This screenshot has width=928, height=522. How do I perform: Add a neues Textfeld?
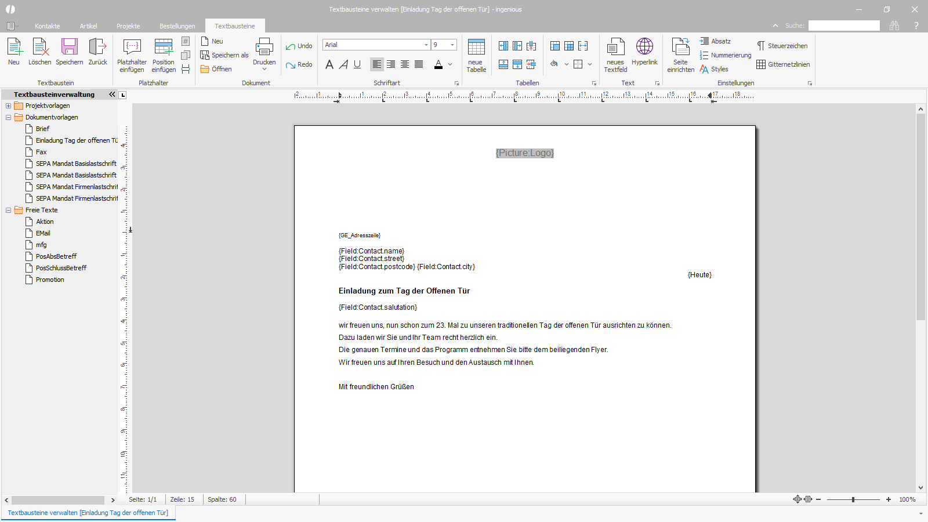pos(615,55)
